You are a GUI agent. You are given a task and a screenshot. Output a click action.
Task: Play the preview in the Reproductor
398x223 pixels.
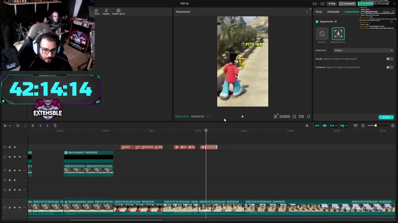click(243, 116)
